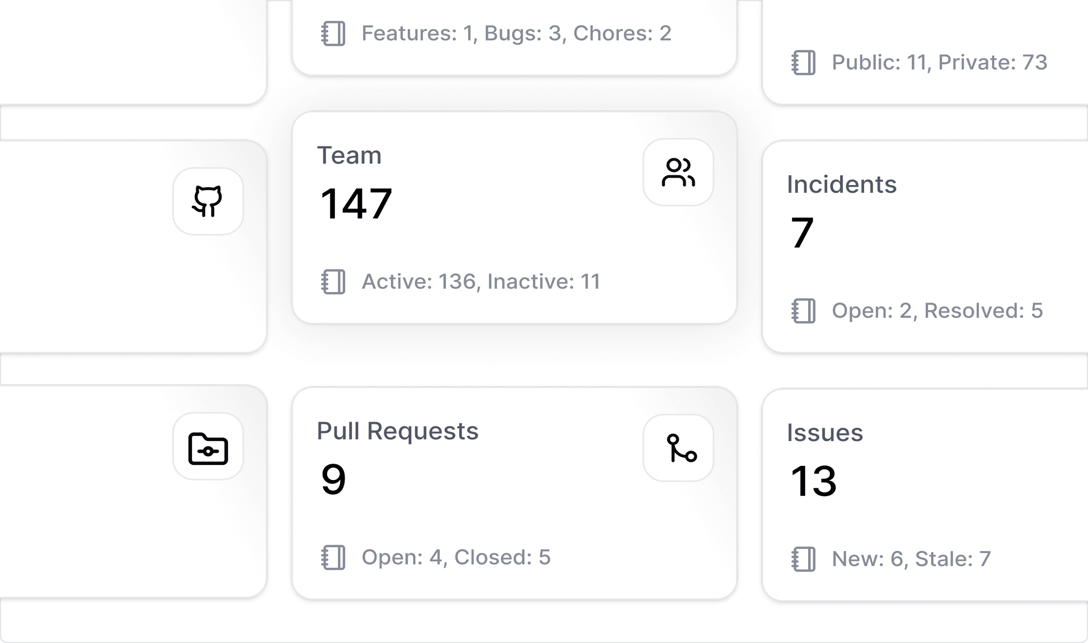This screenshot has height=643, width=1088.
Task: Click 'Public: 11, Private: 73' text
Action: click(940, 62)
